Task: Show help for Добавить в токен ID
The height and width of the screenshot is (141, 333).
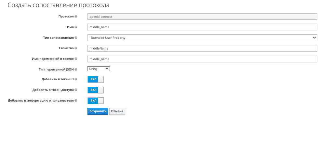Action: coord(76,80)
